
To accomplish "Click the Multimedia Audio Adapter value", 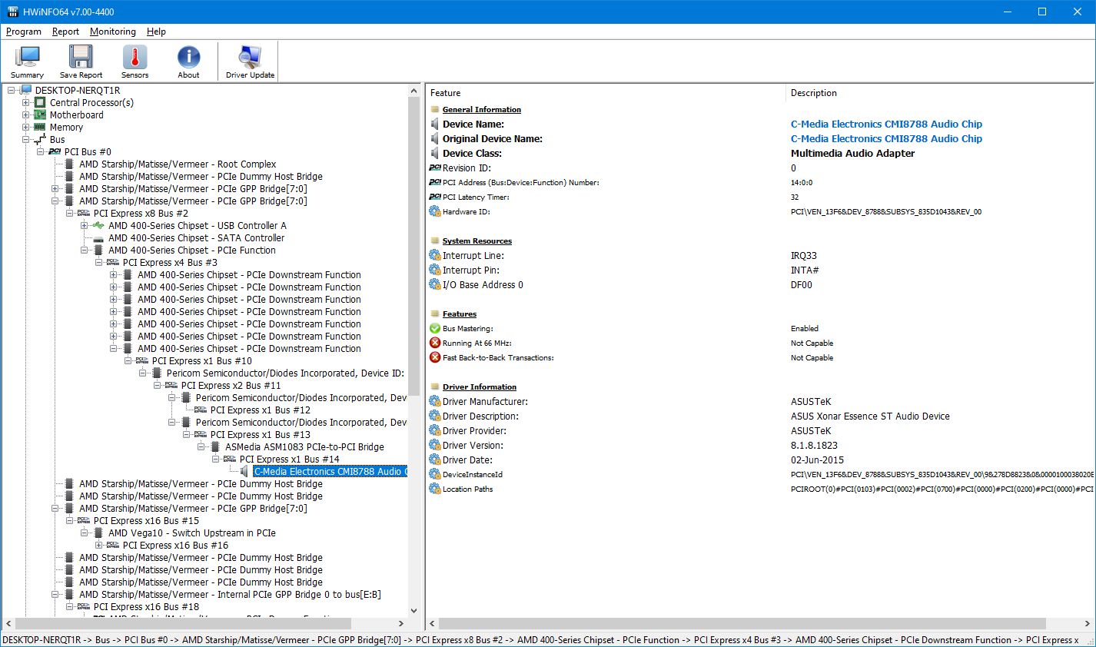I will point(853,154).
